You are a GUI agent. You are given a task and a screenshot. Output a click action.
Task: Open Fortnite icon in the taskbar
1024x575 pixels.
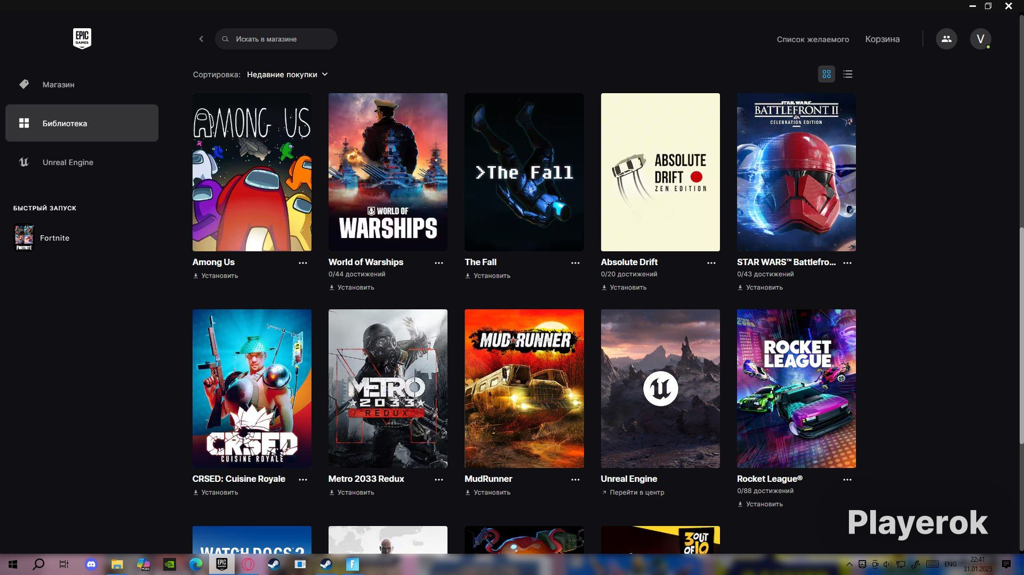[352, 565]
